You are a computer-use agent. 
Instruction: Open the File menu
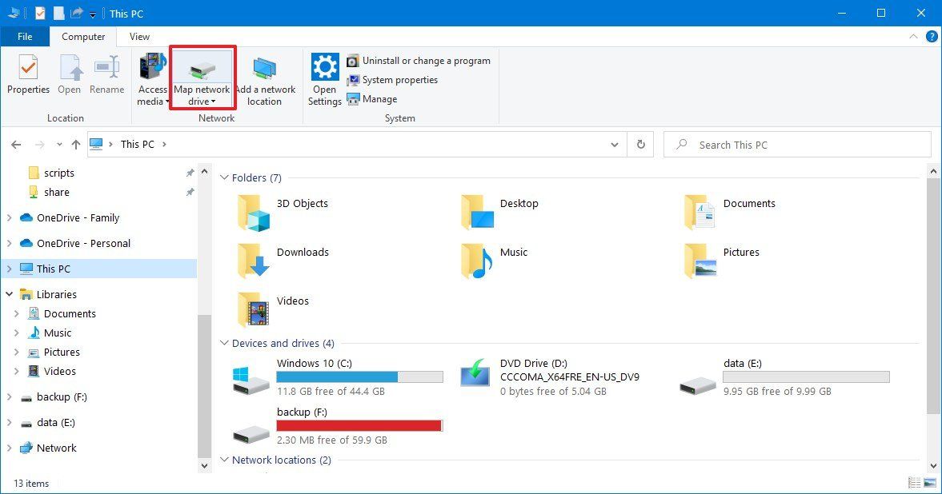point(25,36)
